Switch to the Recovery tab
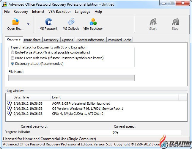Image resolution: width=192 pixels, height=149 pixels. pyautogui.click(x=14, y=40)
